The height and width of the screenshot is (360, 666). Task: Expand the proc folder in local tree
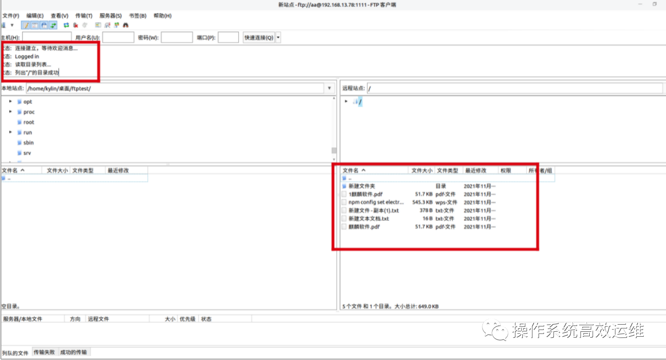pos(11,111)
